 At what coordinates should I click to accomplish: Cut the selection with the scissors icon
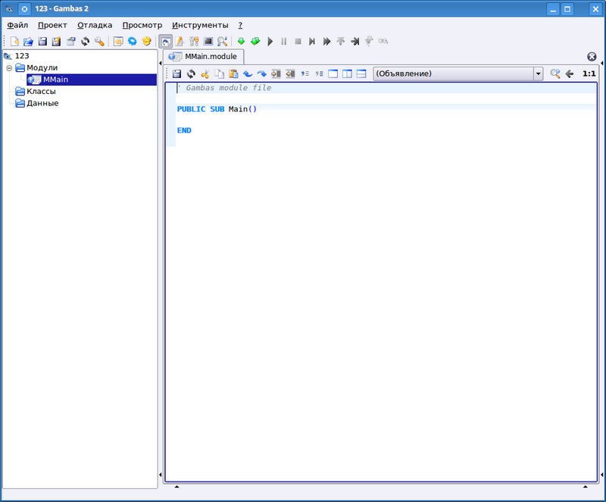pos(205,73)
